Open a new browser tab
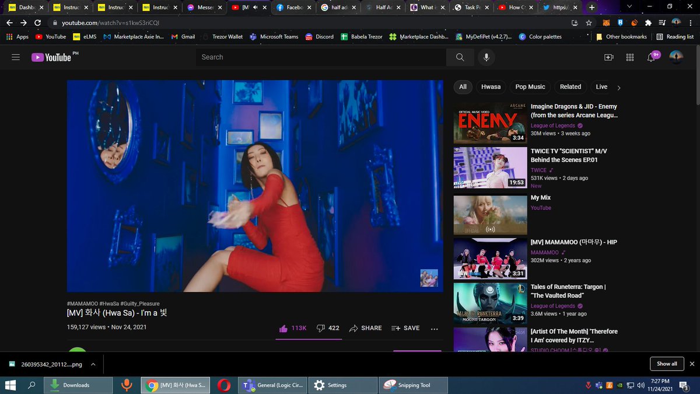700x394 pixels. tap(592, 8)
